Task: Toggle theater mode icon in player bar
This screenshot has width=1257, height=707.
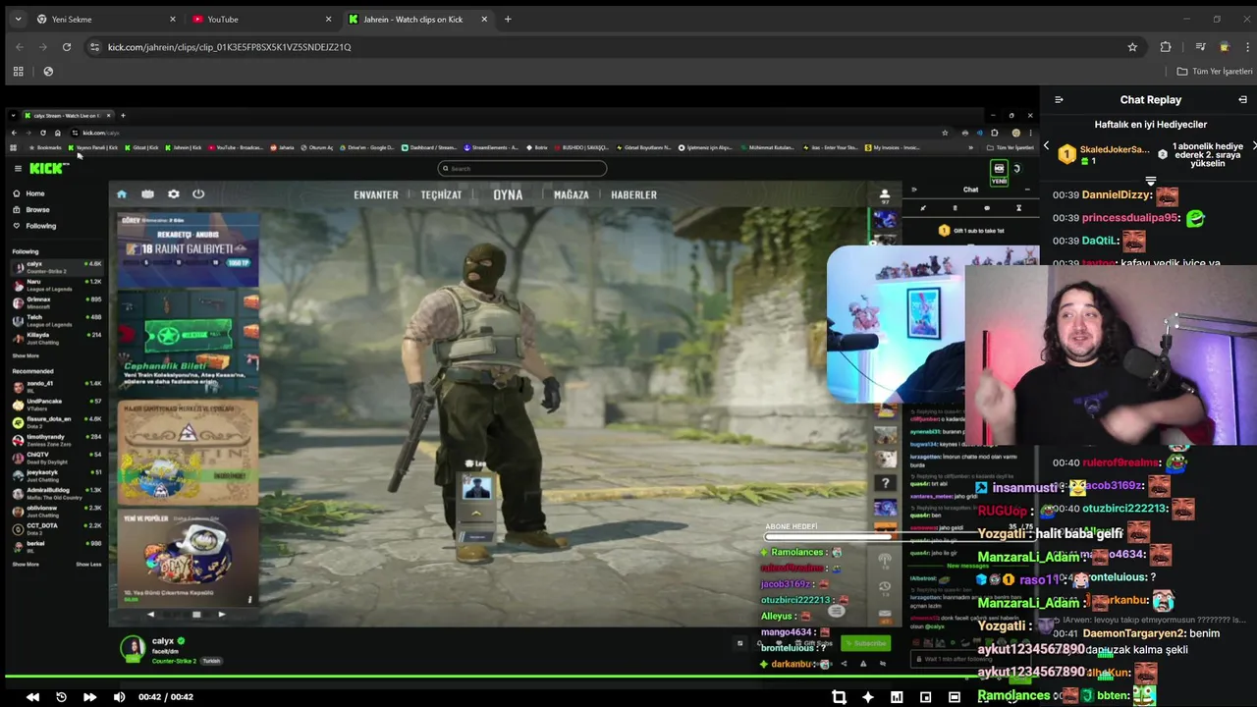Action: (x=955, y=697)
